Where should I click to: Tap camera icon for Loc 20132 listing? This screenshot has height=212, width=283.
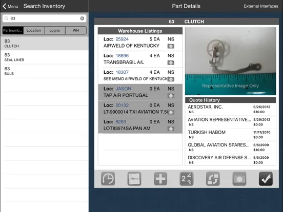tap(171, 112)
